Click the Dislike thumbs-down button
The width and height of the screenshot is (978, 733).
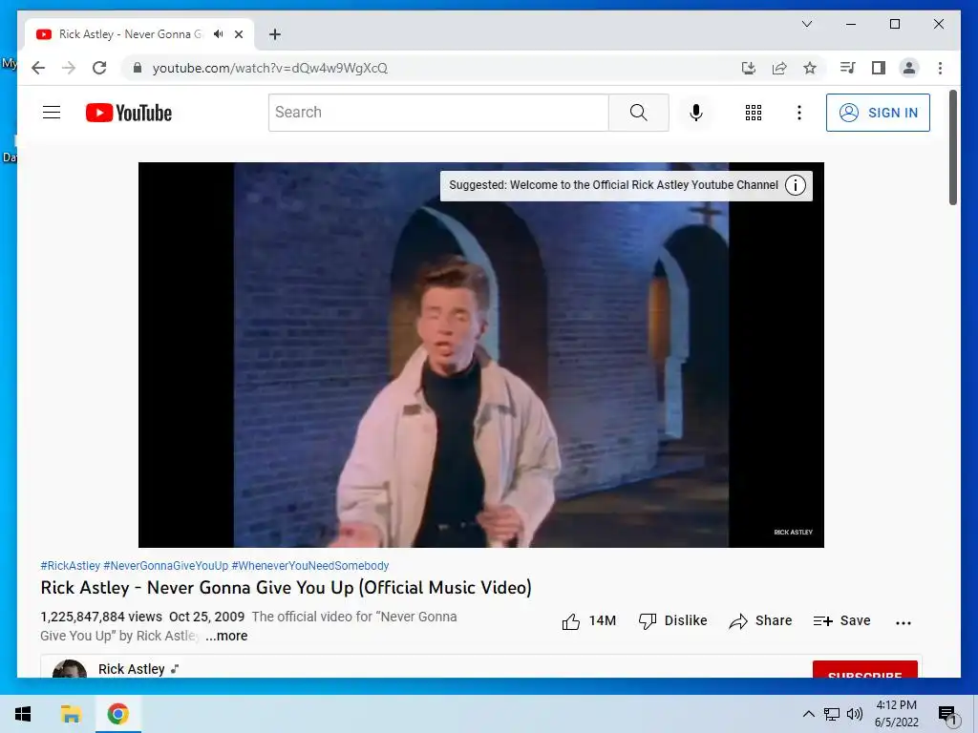coord(672,620)
